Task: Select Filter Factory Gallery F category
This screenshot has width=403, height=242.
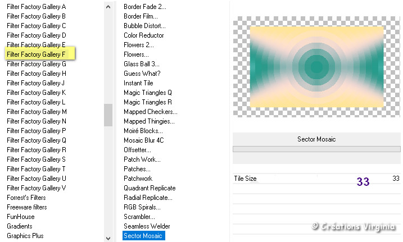Action: tap(36, 54)
